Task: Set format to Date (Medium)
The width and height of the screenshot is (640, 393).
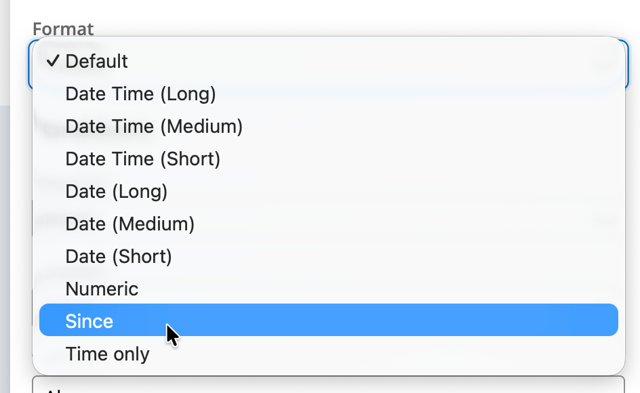Action: pyautogui.click(x=129, y=224)
